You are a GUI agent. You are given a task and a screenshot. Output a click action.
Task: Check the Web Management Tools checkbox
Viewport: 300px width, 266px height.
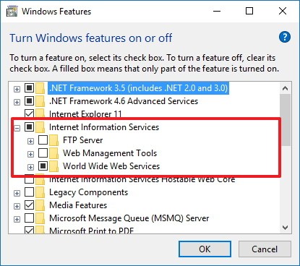coord(43,153)
